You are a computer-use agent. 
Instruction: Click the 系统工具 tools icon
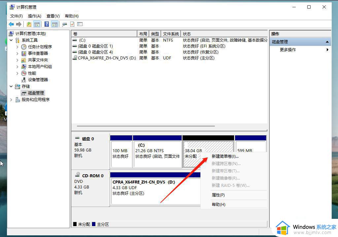click(x=17, y=40)
